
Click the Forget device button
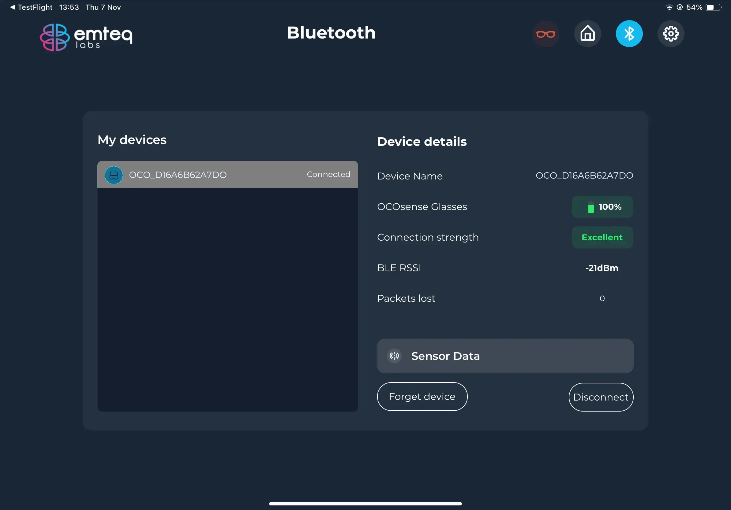tap(422, 396)
